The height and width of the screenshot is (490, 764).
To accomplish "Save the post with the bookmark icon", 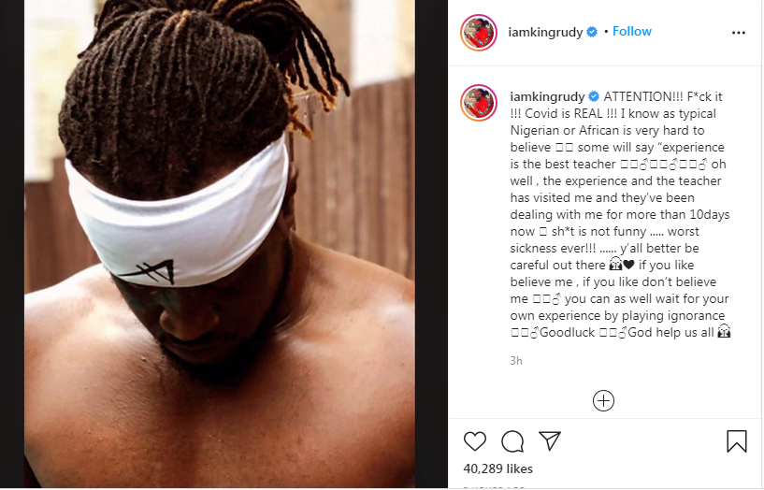I will click(x=736, y=441).
